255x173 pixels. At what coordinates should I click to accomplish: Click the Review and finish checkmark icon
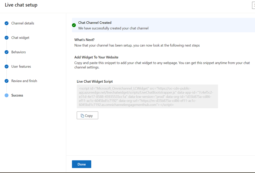click(7, 81)
